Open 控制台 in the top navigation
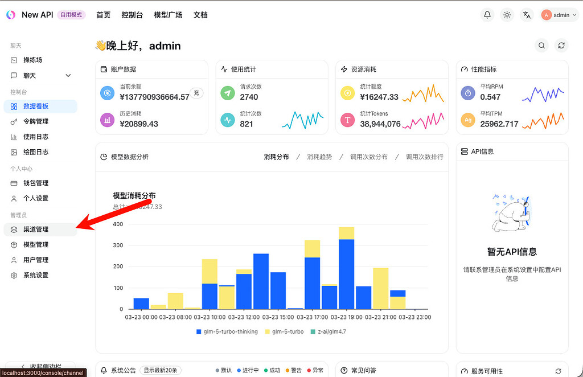The image size is (583, 377). pos(132,15)
